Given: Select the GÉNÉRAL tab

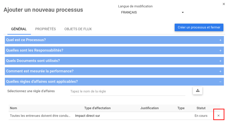Looking at the screenshot, I should click(19, 29).
